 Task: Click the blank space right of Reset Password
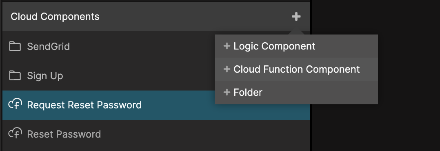click(x=205, y=134)
